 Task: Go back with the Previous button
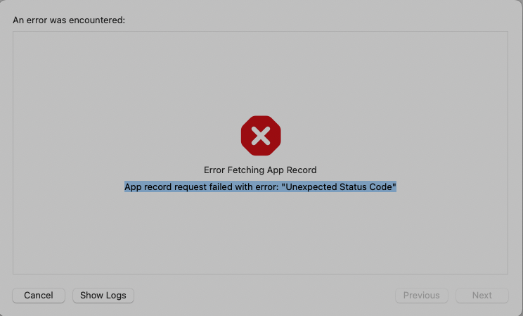(x=422, y=296)
